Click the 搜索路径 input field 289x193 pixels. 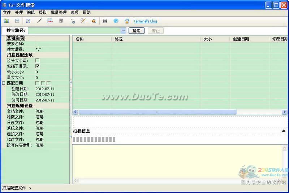(x=74, y=31)
